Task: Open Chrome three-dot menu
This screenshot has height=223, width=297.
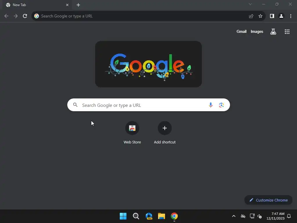Action: click(291, 16)
